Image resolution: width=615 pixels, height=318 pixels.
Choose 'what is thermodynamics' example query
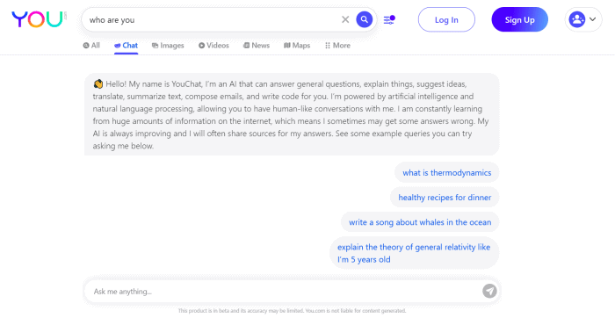pyautogui.click(x=446, y=172)
